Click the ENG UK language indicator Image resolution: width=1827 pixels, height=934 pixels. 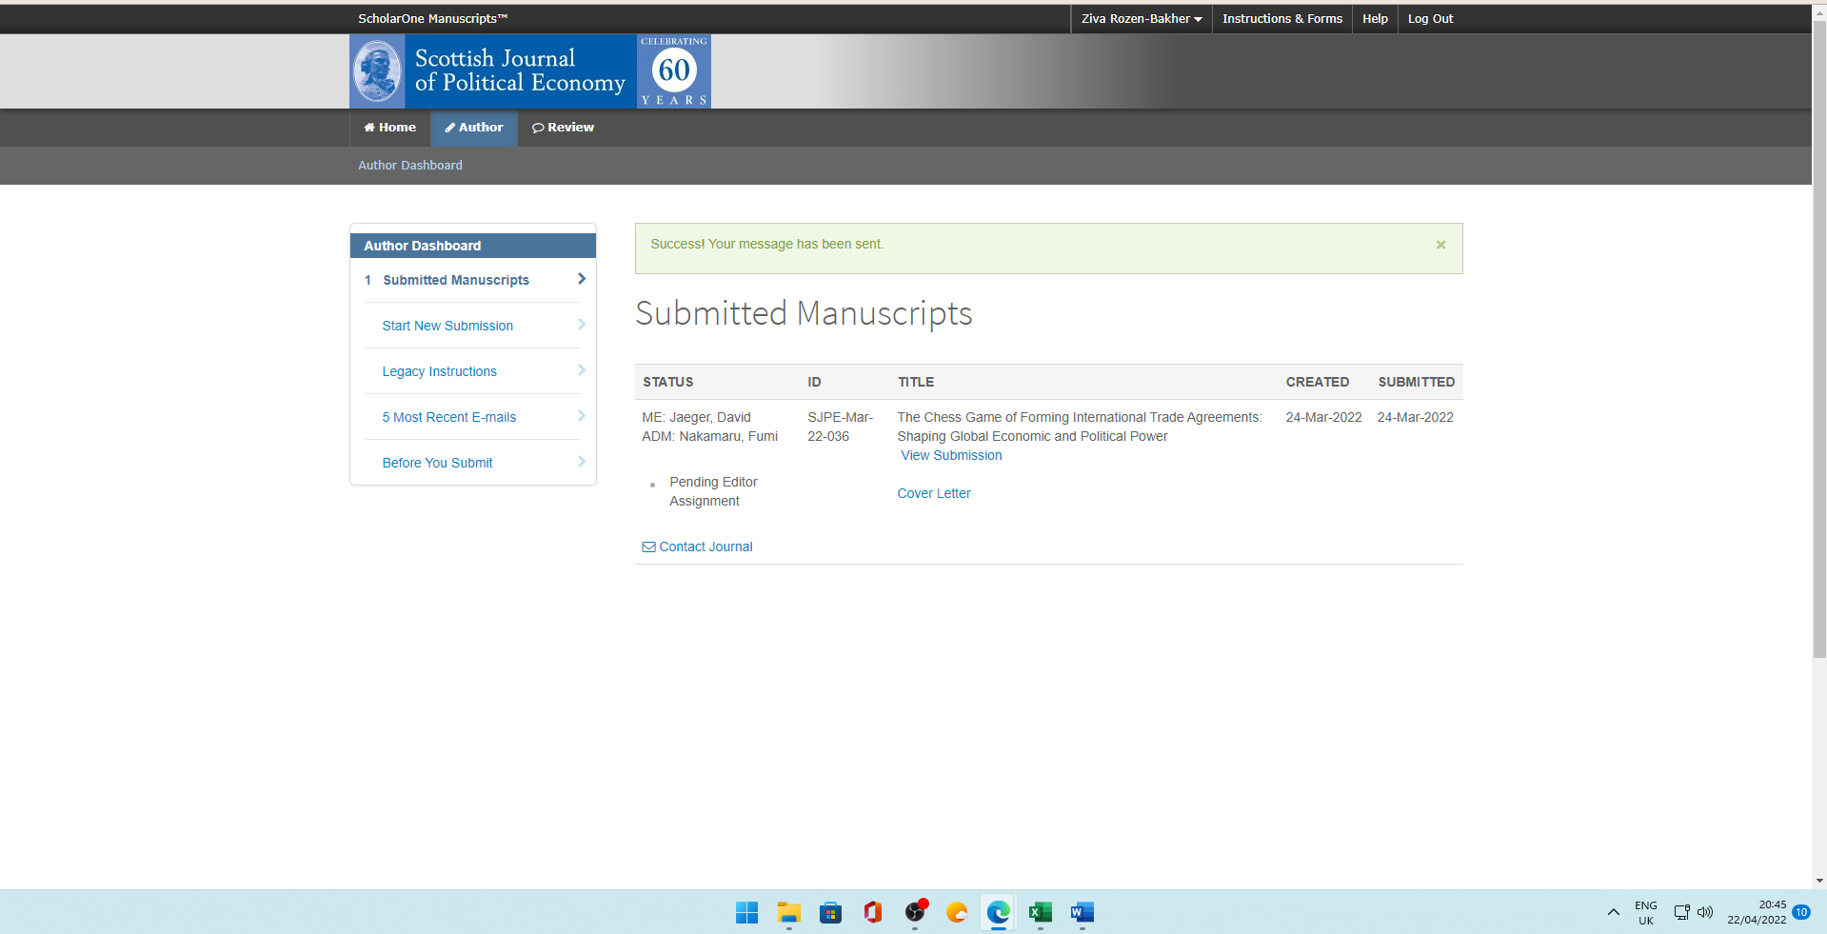tap(1645, 912)
